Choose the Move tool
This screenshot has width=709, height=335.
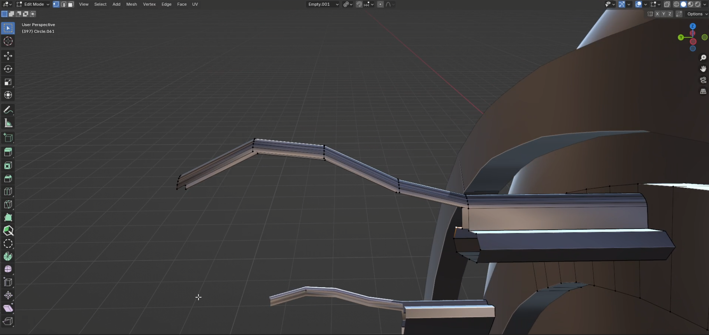pyautogui.click(x=8, y=56)
